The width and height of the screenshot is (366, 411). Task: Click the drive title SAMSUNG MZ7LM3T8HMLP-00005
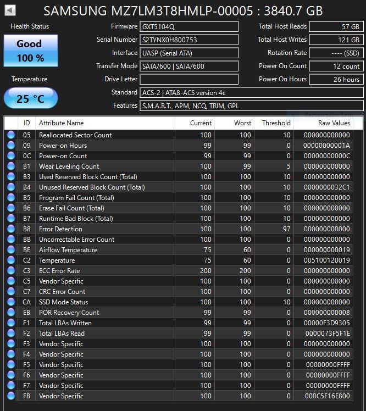pyautogui.click(x=148, y=11)
